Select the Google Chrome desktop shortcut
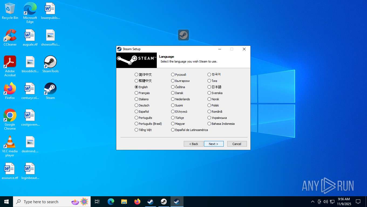 tap(10, 120)
